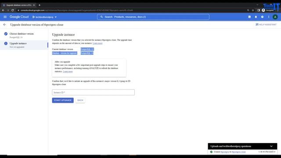Viewport: 281px width, 158px height.
Task: Bookmark this page with star icon
Action: click(x=253, y=10)
